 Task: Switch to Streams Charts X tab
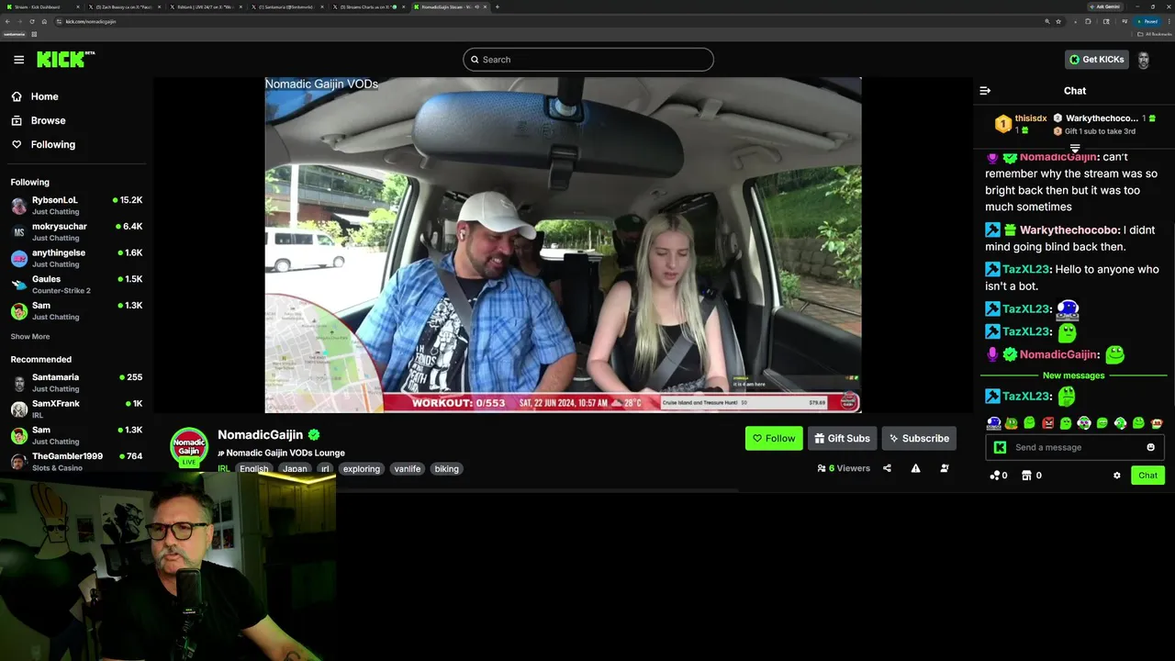pos(368,6)
